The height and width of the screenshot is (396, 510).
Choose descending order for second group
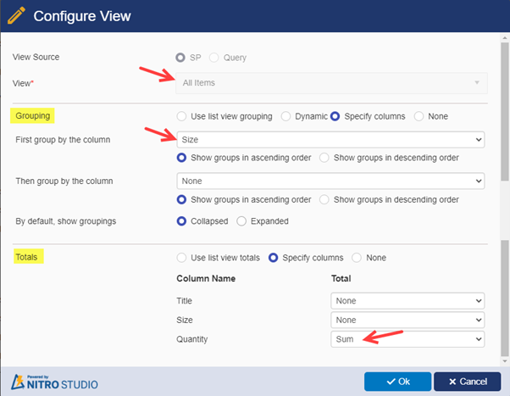tap(324, 199)
